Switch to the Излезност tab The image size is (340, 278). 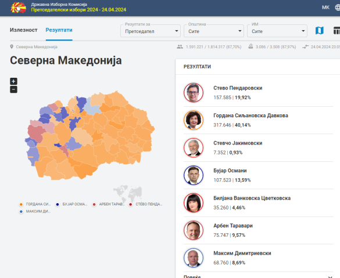pyautogui.click(x=24, y=30)
